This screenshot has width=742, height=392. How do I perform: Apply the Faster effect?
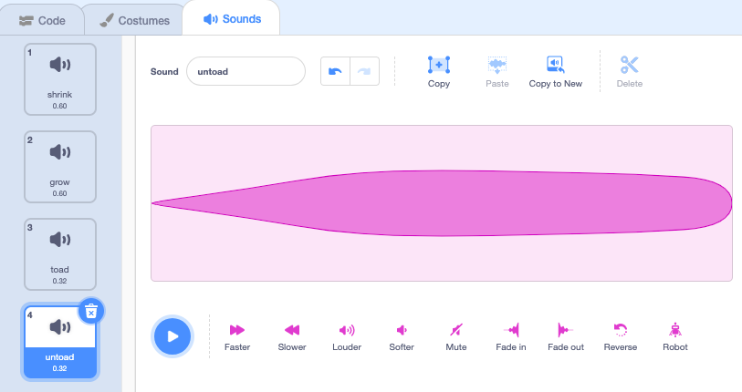[x=237, y=337]
